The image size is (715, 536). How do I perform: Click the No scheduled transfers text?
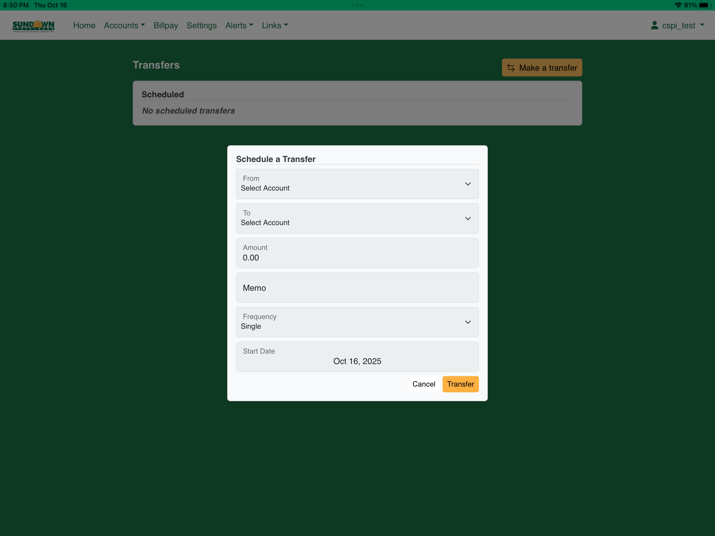pos(188,110)
